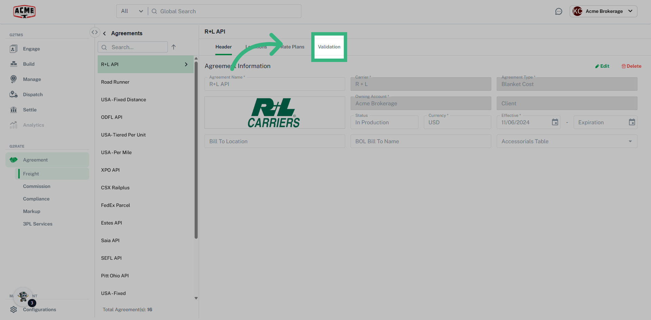The image size is (651, 320).
Task: Select the Build module icon
Action: pyautogui.click(x=14, y=64)
